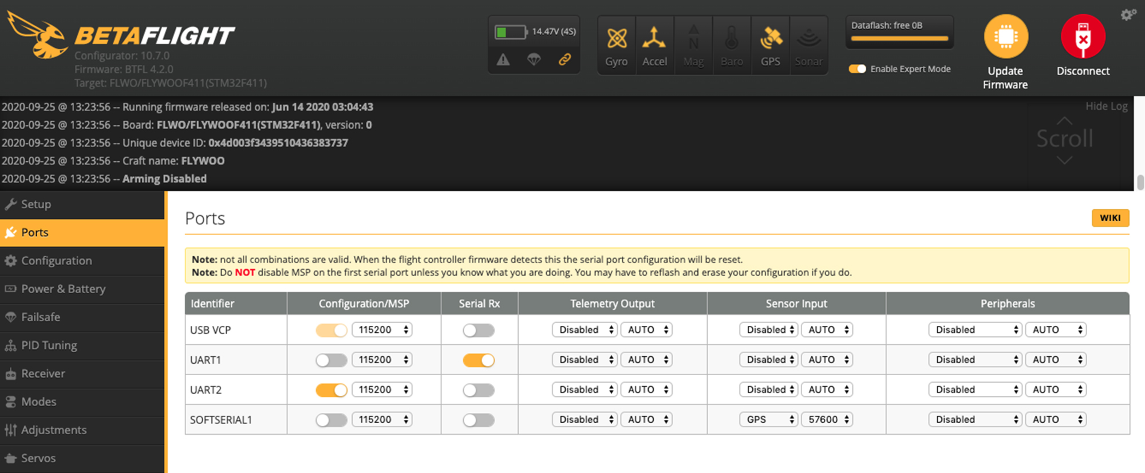Open Power & Battery tab
Screen dimensions: 1145x473
click(82, 289)
